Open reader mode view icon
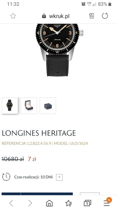118x211 pixels. point(92,16)
